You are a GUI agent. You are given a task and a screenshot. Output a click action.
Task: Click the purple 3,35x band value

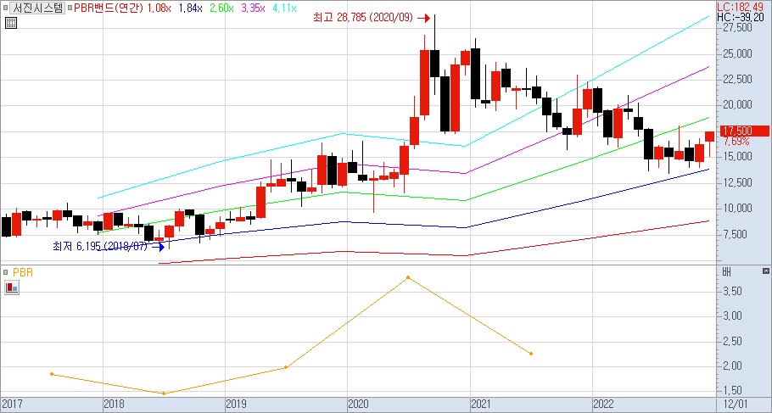click(x=253, y=8)
